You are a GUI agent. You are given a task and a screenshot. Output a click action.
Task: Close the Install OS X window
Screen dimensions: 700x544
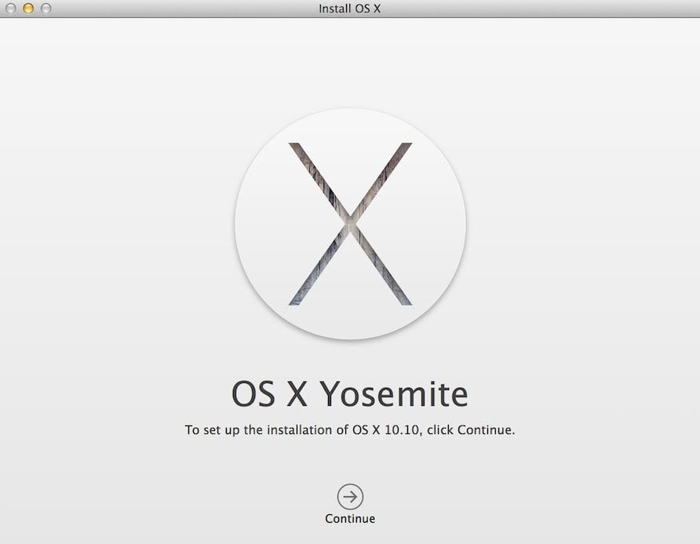point(11,9)
